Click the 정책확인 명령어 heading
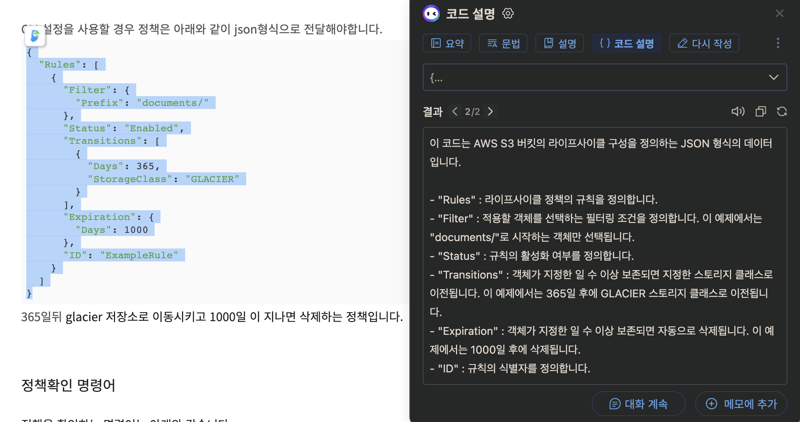800x422 pixels. pos(68,385)
